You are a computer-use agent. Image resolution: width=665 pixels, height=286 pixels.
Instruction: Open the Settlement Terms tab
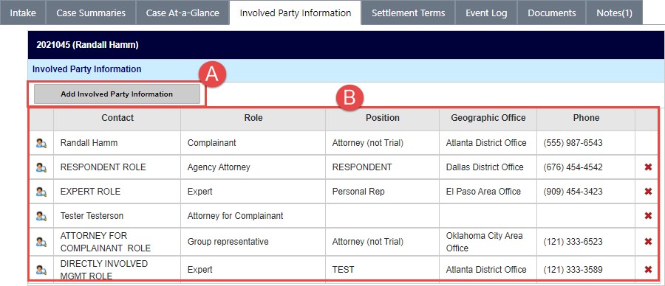[x=408, y=13]
